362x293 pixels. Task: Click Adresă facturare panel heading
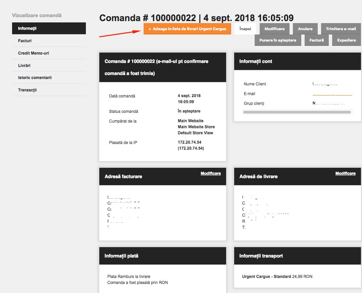tap(123, 176)
